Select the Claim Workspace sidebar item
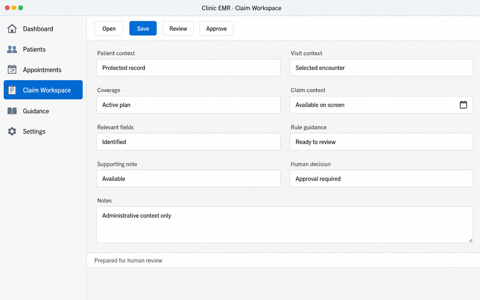Viewport: 480px width, 300px height. point(43,90)
